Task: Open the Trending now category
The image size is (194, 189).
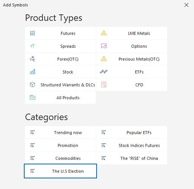Action: click(60, 133)
